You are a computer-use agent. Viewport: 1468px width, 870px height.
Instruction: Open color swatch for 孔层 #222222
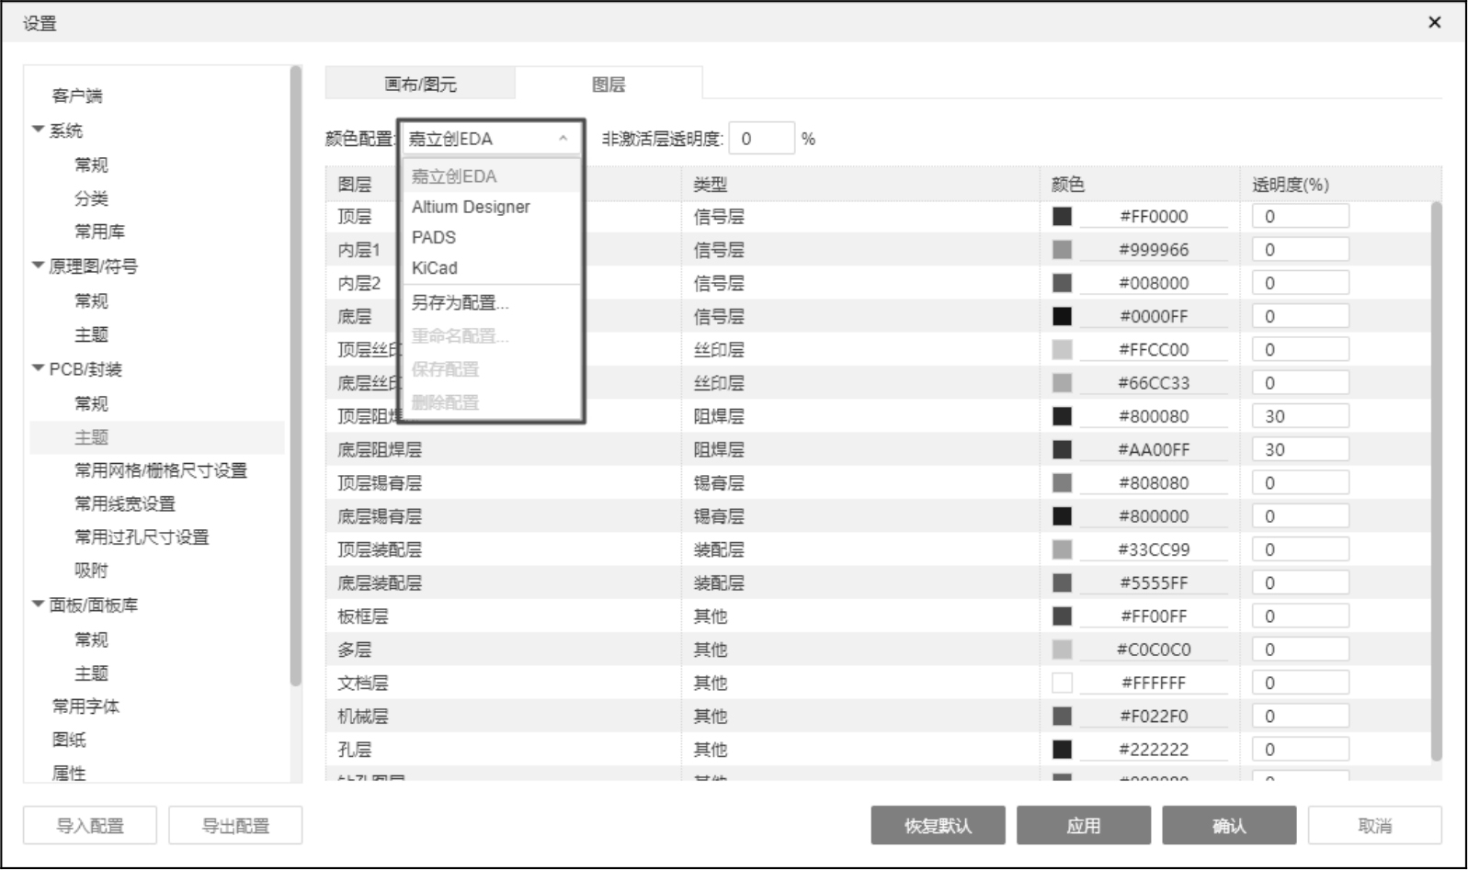point(1062,750)
